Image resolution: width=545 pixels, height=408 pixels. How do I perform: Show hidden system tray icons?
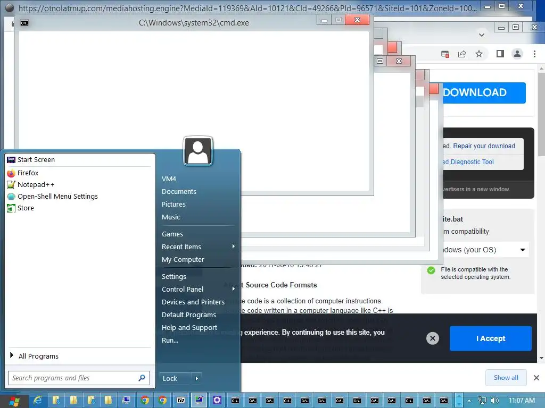(x=469, y=401)
